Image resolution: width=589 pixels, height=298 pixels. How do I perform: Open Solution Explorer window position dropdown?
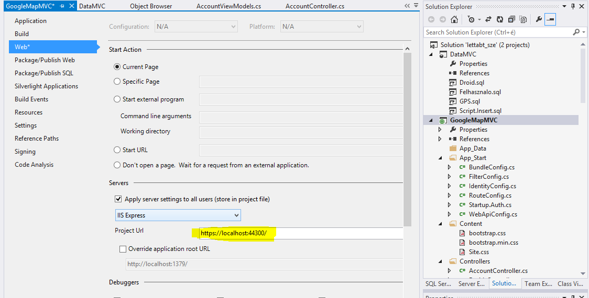click(565, 6)
